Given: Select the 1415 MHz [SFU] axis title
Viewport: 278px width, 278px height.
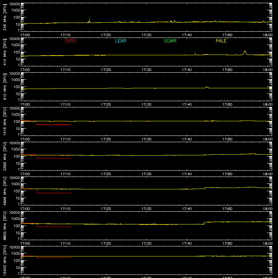Looking at the screenshot, I should [5, 121].
